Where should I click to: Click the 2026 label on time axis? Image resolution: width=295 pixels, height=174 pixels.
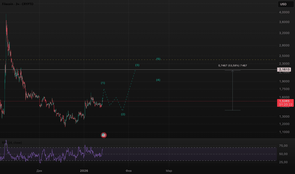pos(84,171)
